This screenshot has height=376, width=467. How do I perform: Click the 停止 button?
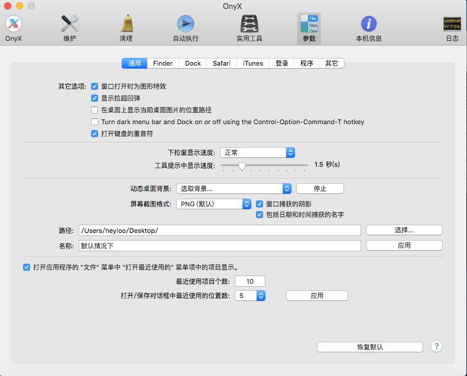pyautogui.click(x=320, y=189)
